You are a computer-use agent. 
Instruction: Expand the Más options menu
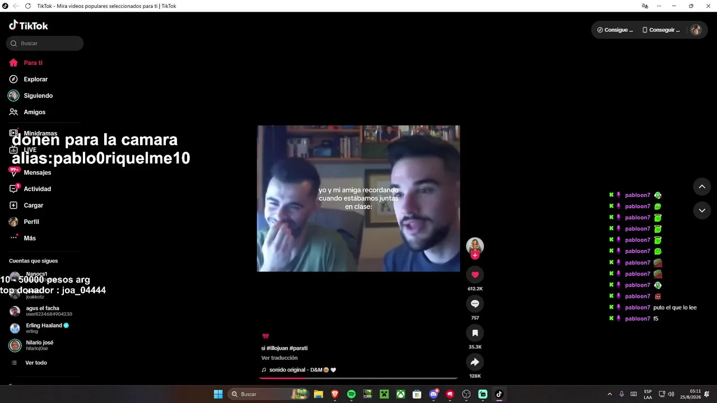(x=22, y=238)
